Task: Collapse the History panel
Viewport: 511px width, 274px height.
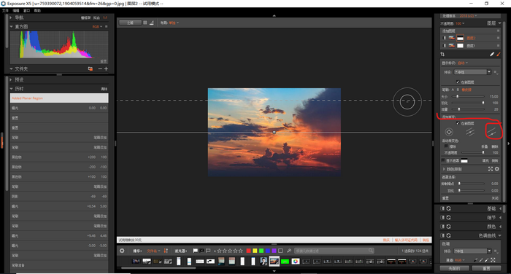Action: pyautogui.click(x=11, y=89)
